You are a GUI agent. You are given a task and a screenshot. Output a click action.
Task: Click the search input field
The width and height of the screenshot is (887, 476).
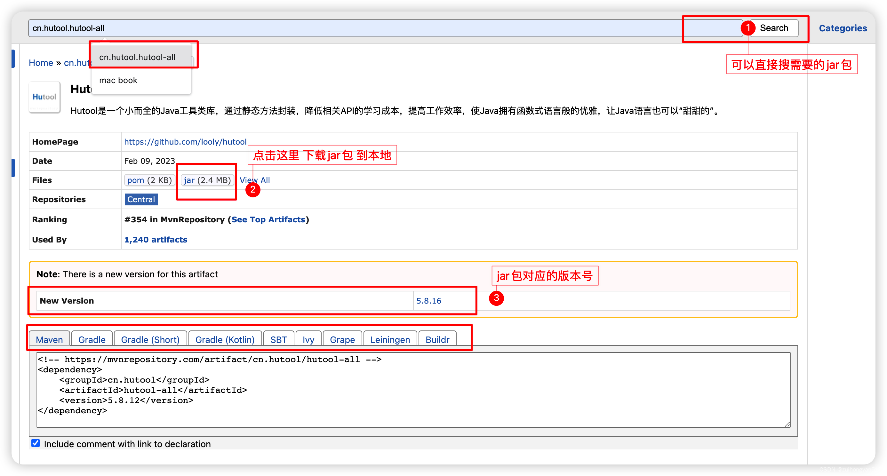pyautogui.click(x=344, y=28)
